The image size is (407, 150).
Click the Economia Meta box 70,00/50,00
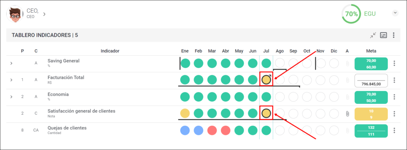point(371,97)
